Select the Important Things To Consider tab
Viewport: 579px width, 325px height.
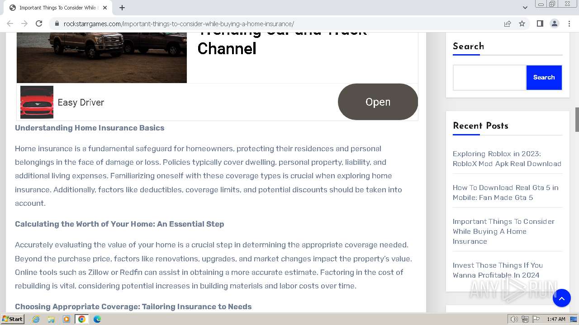point(58,8)
